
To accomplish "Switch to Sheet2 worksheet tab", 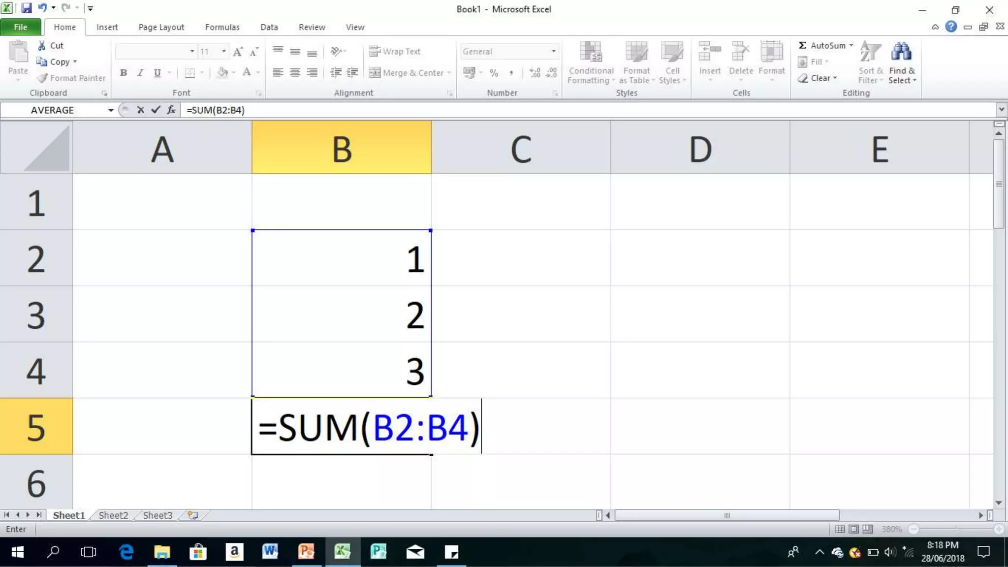I will [x=113, y=515].
